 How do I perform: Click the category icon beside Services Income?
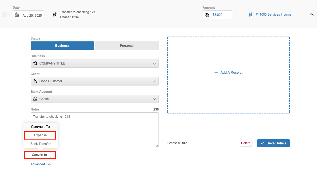[251, 15]
